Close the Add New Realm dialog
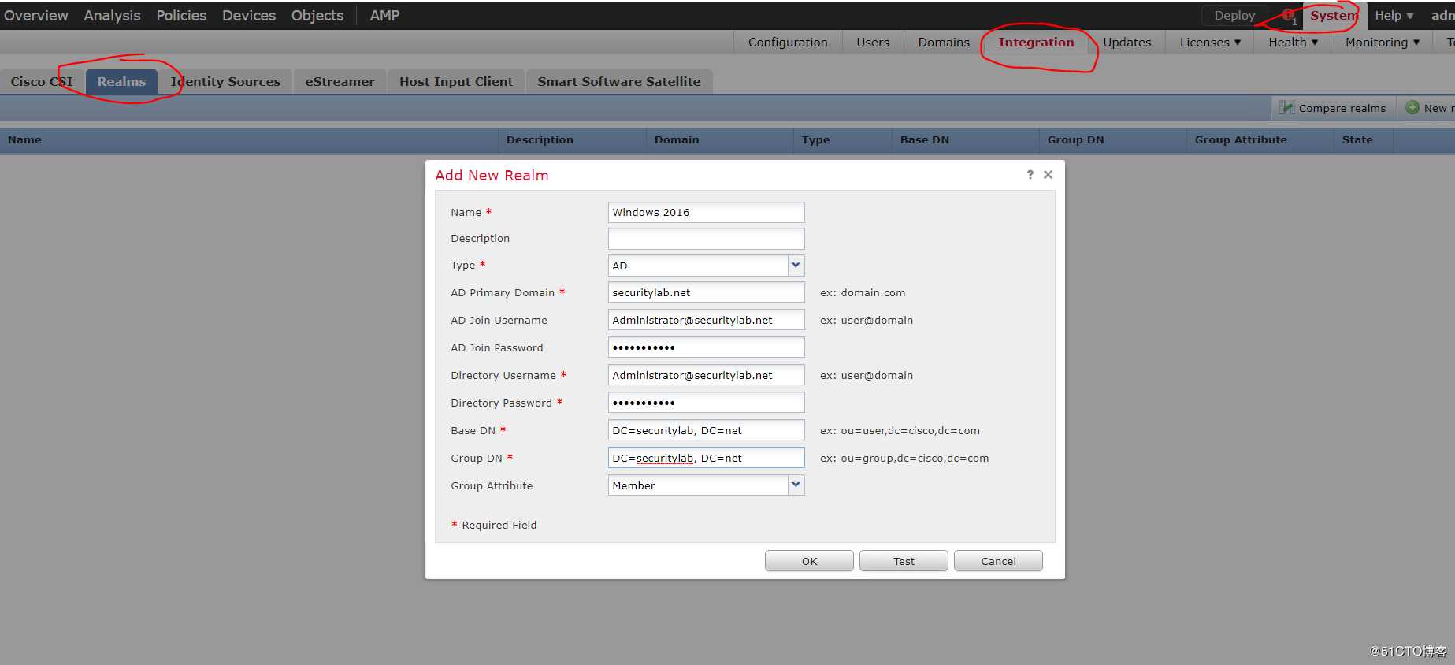The image size is (1455, 665). coord(1048,175)
